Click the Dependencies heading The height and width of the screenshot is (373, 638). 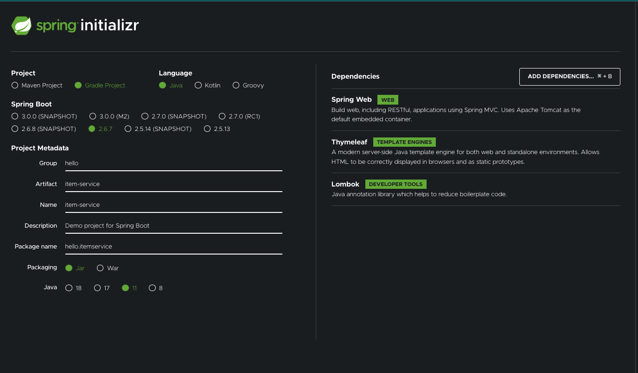pyautogui.click(x=356, y=76)
